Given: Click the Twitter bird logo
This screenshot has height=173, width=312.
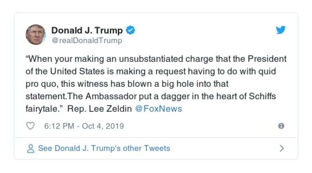Looking at the screenshot, I should click(x=281, y=30).
